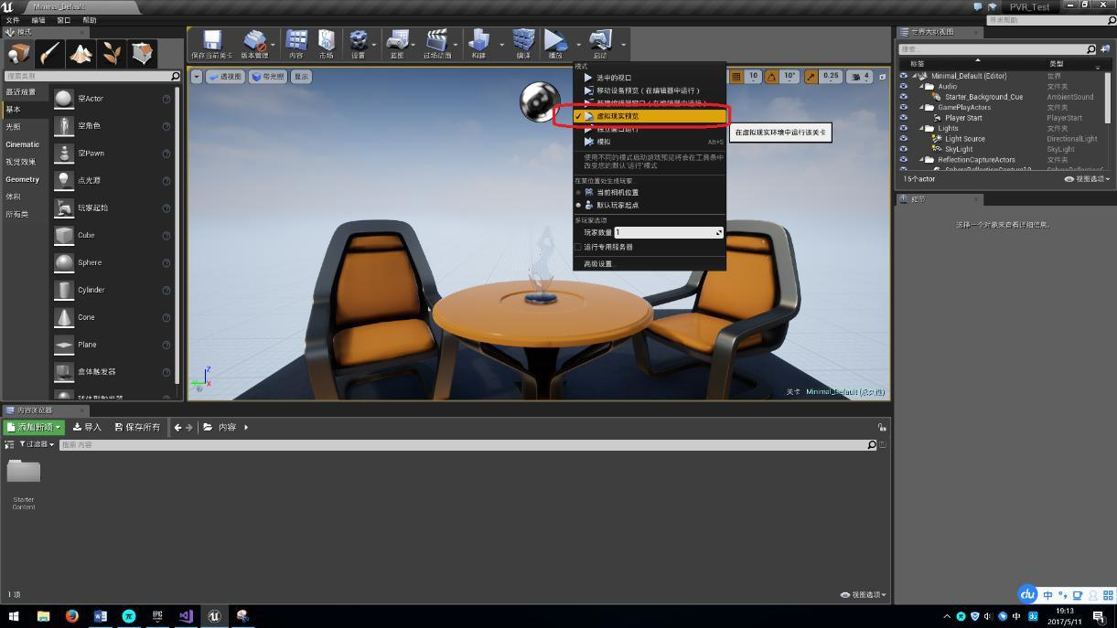Open the 编辑 Edit menu
Image resolution: width=1117 pixels, height=628 pixels.
point(38,20)
